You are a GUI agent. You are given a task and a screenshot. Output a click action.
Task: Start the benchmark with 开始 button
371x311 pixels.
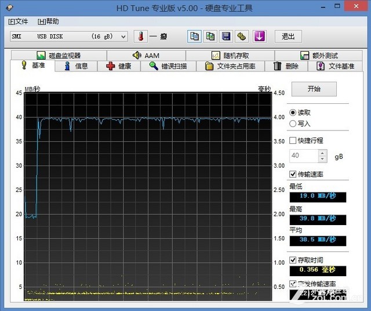[x=314, y=89]
